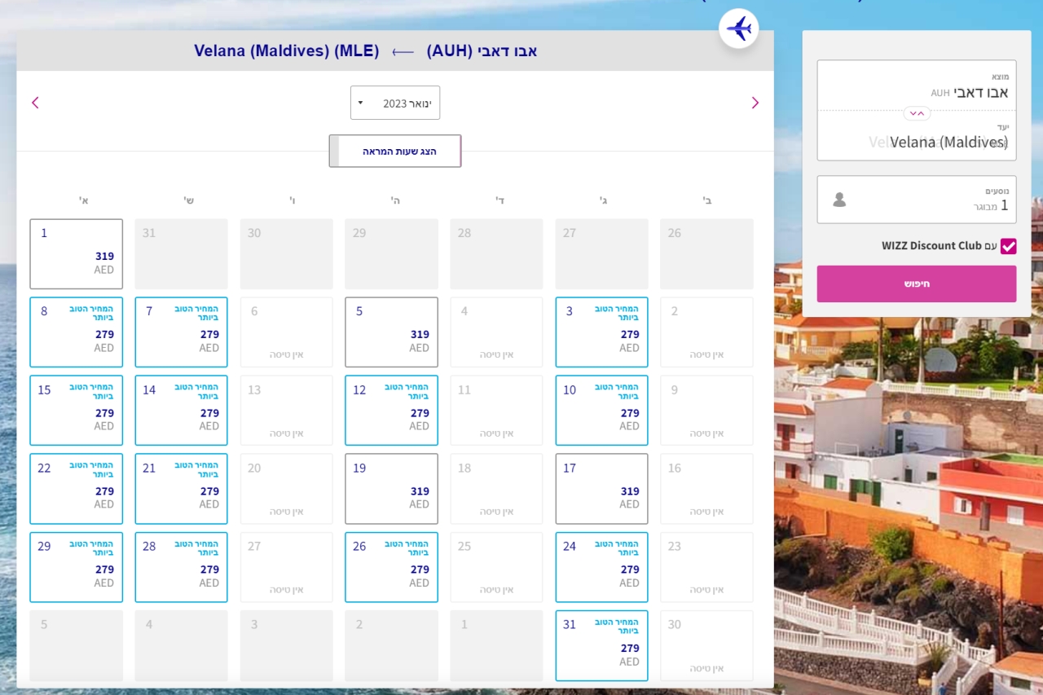Click the no-flight date January 20
Screen dimensions: 1043x695
pos(287,489)
